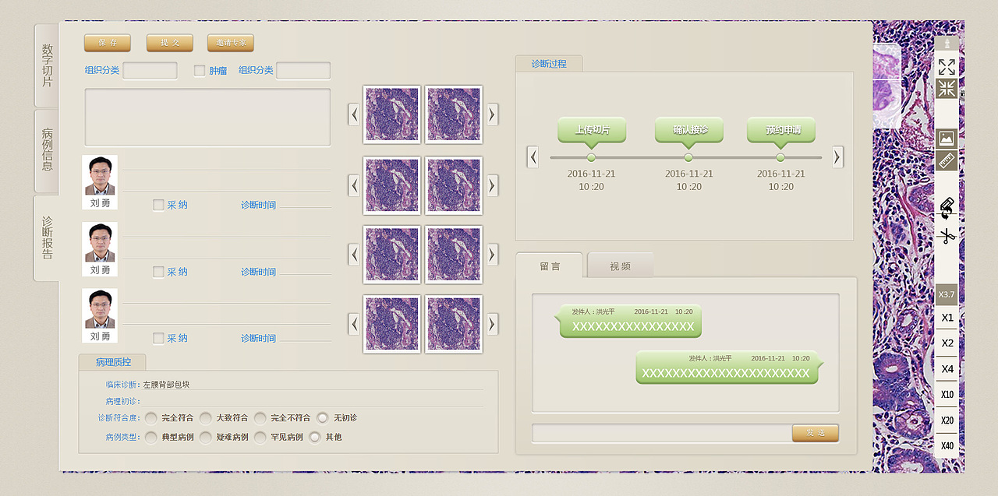Select the scissors cut tool
Viewport: 998px width, 496px height.
click(x=947, y=236)
